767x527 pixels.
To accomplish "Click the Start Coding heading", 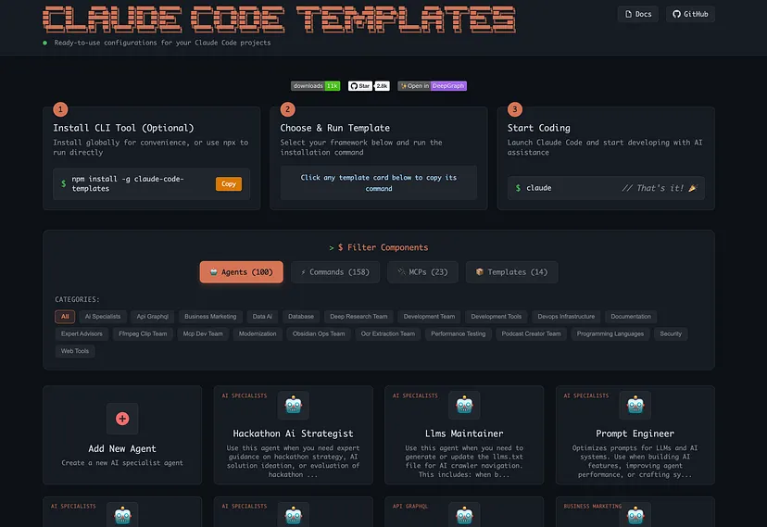I will coord(538,128).
